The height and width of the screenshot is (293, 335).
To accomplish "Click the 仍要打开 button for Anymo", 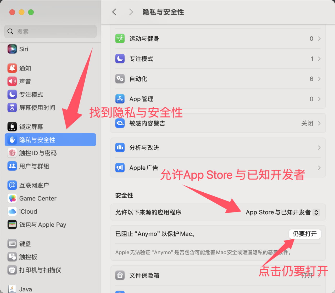I will tap(305, 234).
